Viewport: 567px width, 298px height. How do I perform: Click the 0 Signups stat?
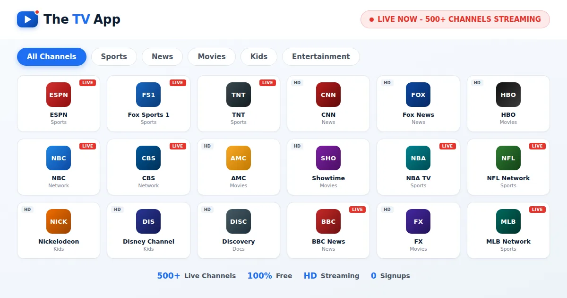click(390, 276)
